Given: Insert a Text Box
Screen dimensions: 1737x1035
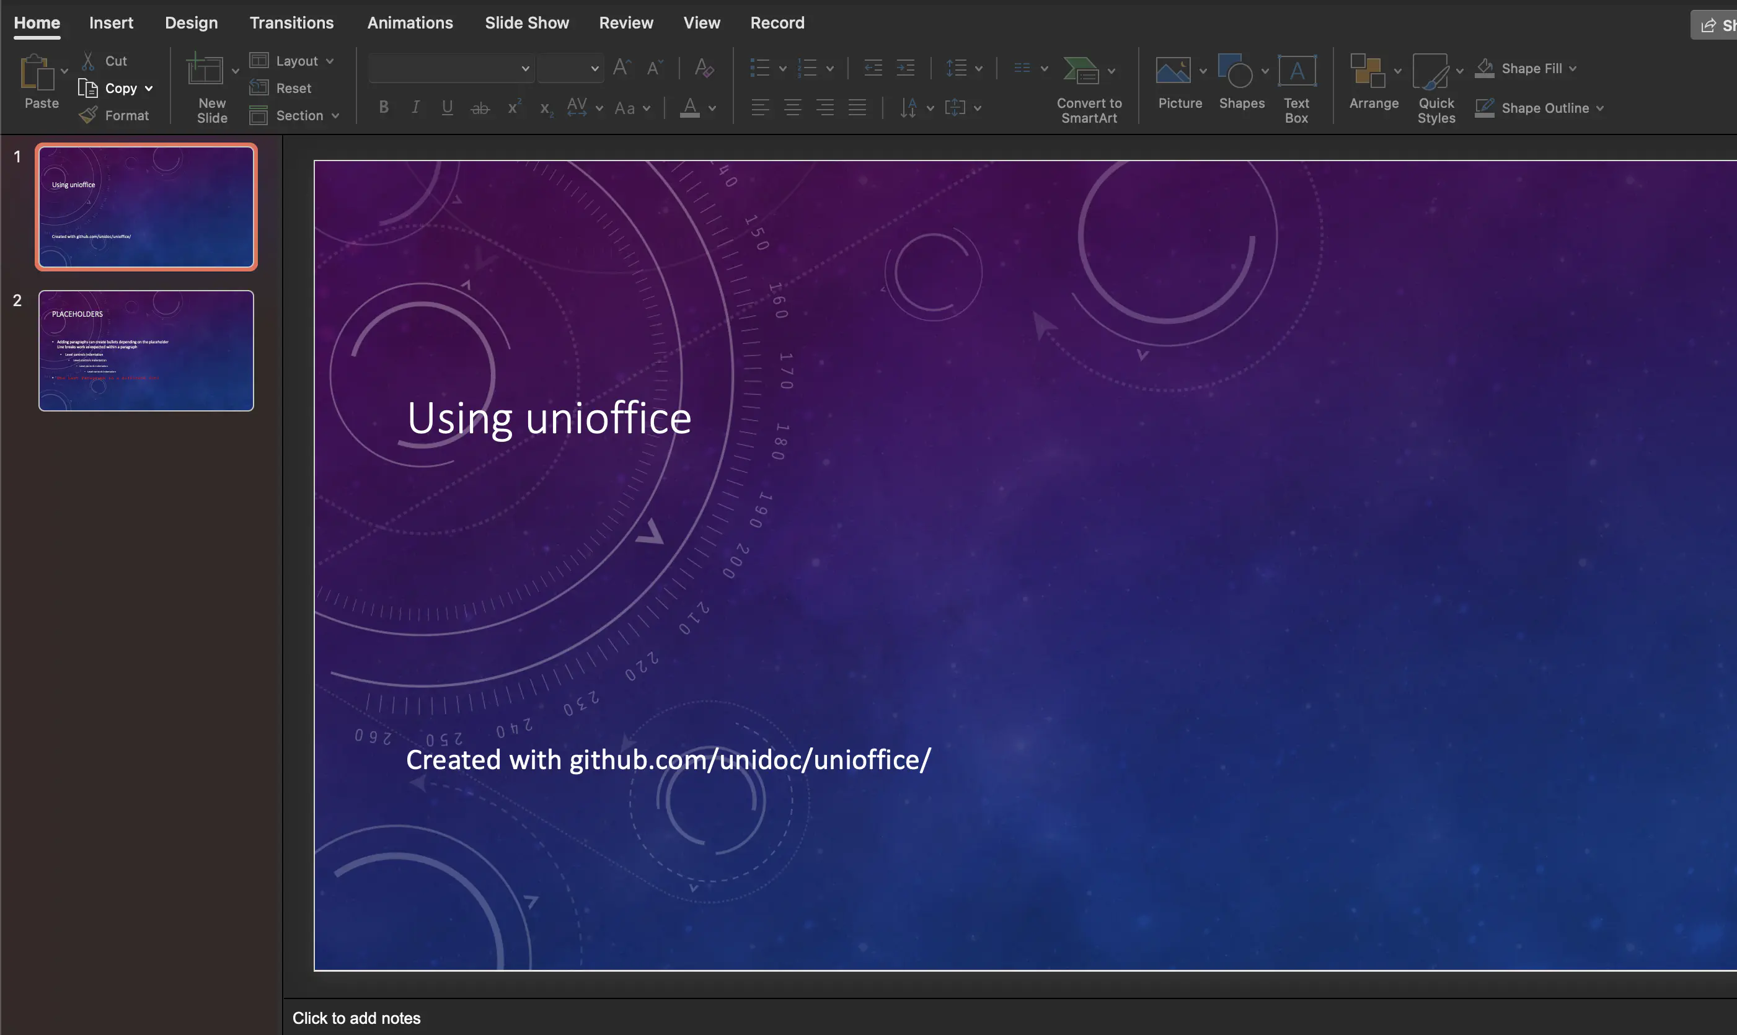Looking at the screenshot, I should point(1296,72).
